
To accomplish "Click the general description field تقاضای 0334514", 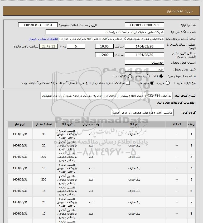I will tap(107, 96).
